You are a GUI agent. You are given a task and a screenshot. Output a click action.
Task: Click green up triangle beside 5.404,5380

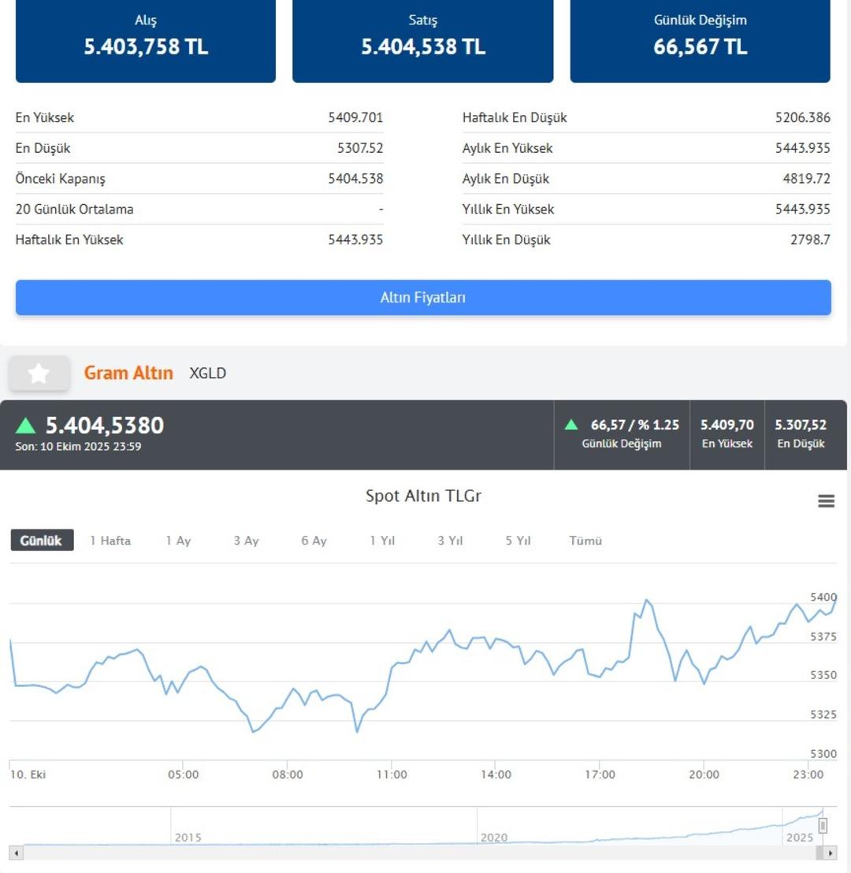26,425
